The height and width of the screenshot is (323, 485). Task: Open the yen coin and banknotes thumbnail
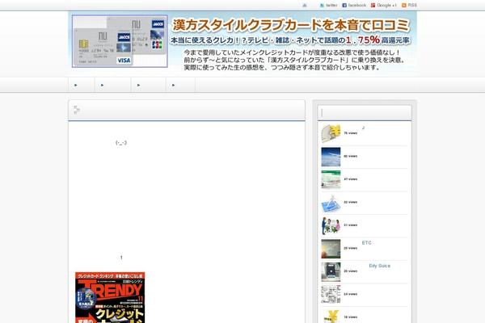click(331, 133)
